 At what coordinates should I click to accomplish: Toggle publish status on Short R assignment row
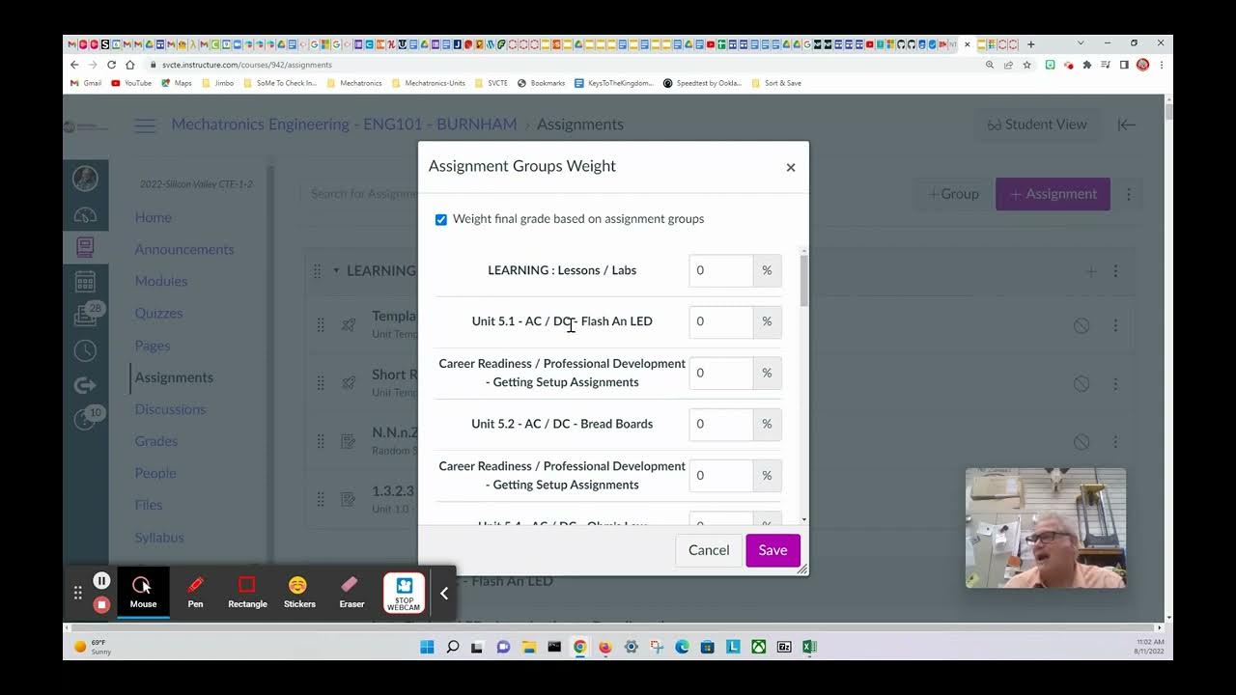1081,384
